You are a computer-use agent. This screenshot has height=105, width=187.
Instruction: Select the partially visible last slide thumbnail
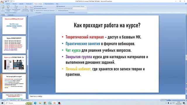tap(14, 96)
